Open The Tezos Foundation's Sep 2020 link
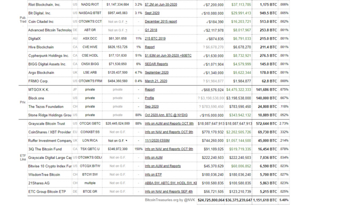Viewport: 338px width, 212px height. [152, 106]
